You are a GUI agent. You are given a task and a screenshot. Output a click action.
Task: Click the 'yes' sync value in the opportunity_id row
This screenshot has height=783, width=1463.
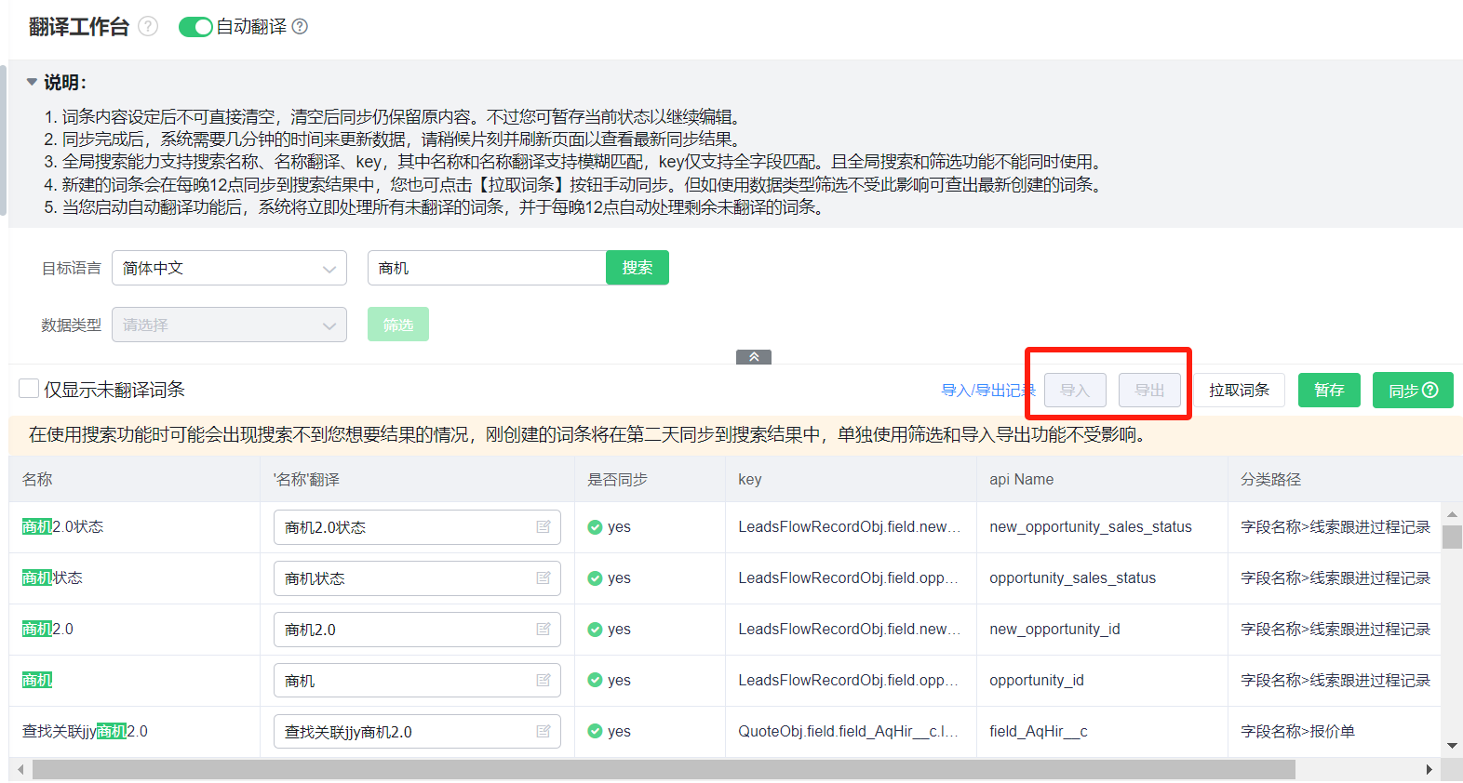[619, 681]
